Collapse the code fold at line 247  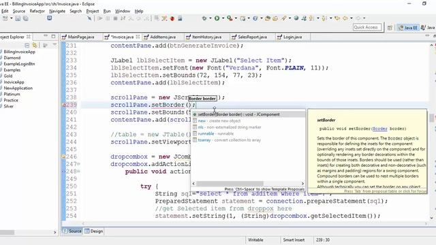point(79,164)
